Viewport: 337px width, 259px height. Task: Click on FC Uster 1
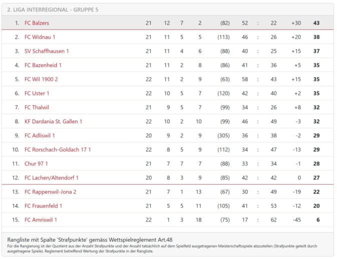pos(36,93)
